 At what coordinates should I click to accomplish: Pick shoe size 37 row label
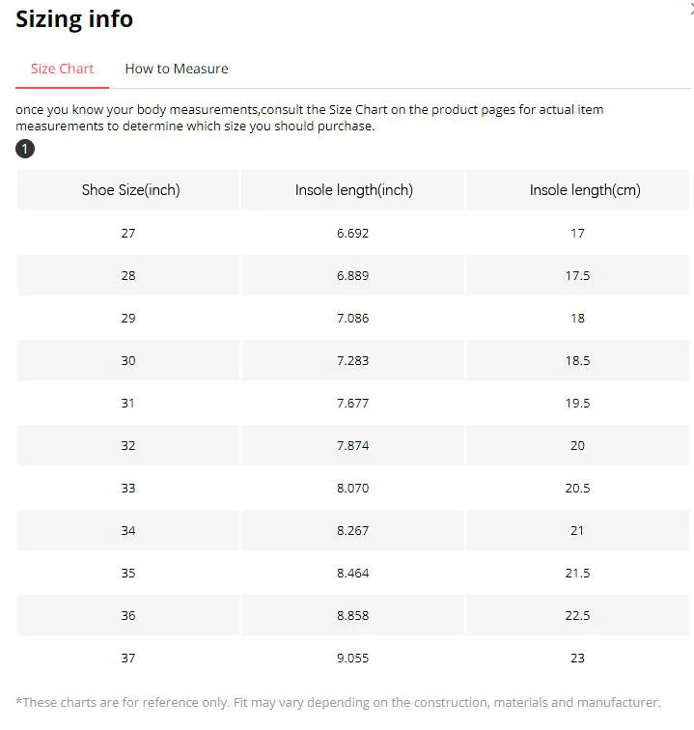[x=128, y=658]
